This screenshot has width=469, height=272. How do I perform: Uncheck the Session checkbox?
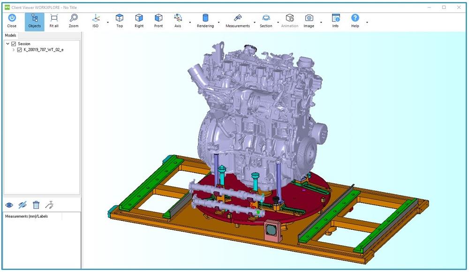(14, 44)
